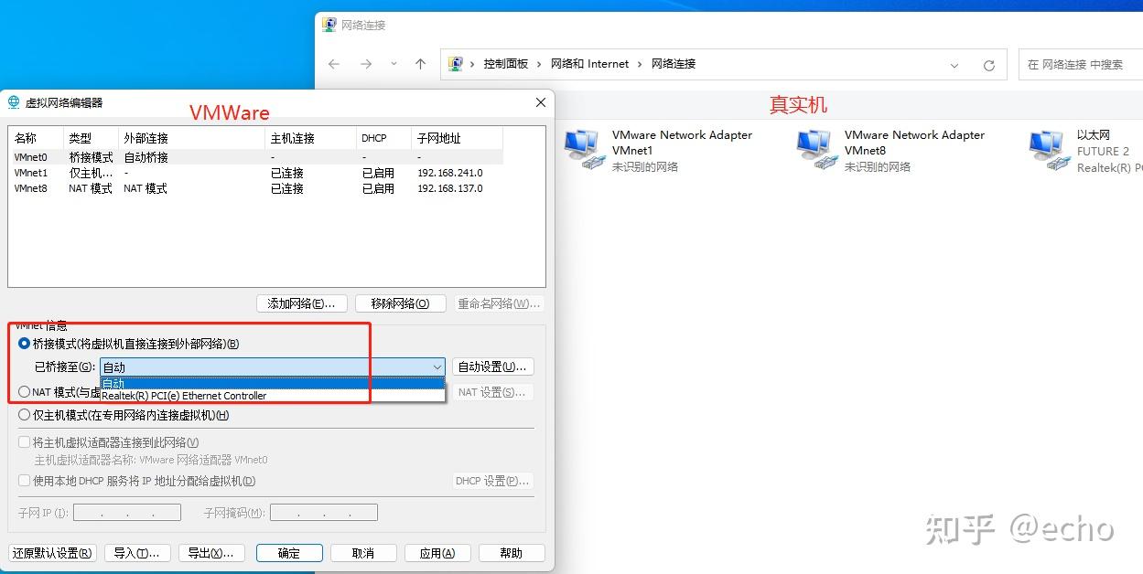Click 确定 to confirm settings
The height and width of the screenshot is (574, 1143).
point(288,552)
